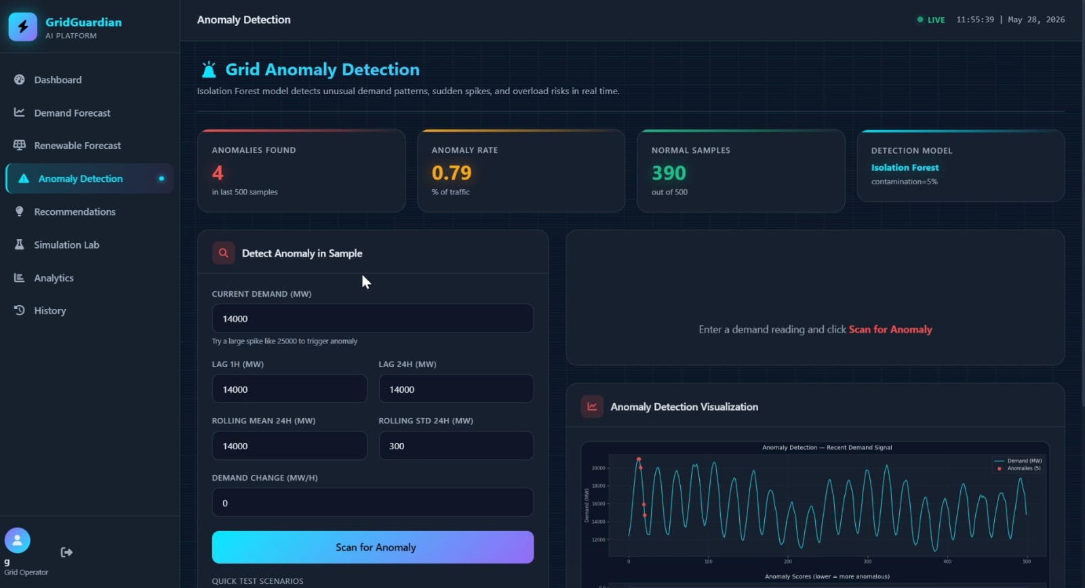Click the Demand Change (MW/H) input field

point(373,503)
